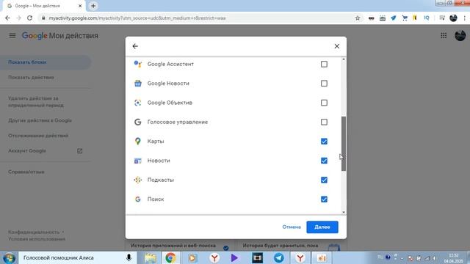The width and height of the screenshot is (470, 264).
Task: Open the File Explorer taskbar icon
Action: point(151,257)
